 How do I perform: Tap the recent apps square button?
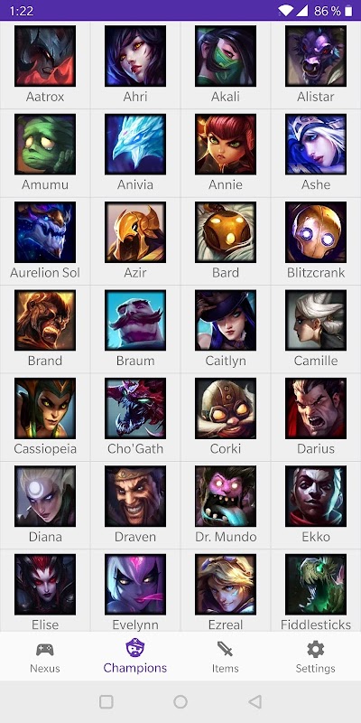106,702
